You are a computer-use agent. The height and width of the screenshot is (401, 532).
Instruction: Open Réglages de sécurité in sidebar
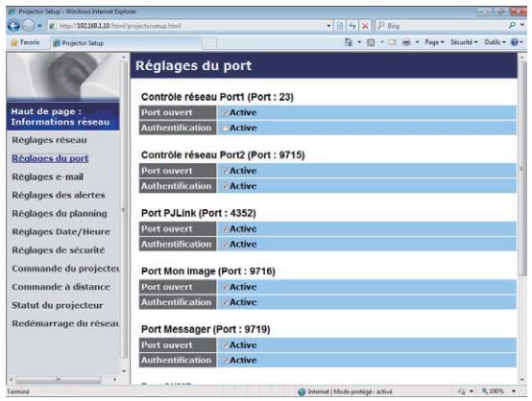(59, 249)
